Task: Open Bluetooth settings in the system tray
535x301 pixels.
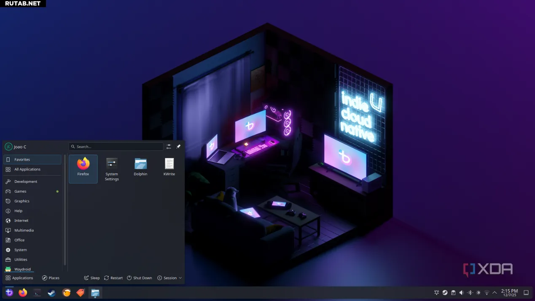Action: (x=470, y=293)
